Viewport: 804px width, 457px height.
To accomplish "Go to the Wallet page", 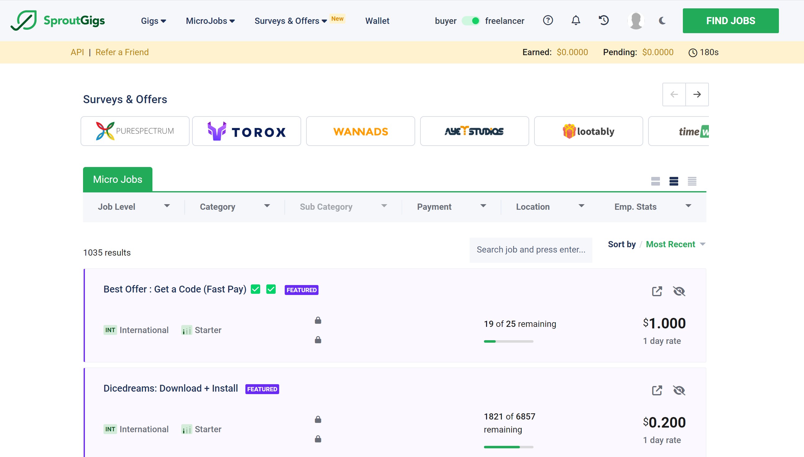I will click(377, 21).
